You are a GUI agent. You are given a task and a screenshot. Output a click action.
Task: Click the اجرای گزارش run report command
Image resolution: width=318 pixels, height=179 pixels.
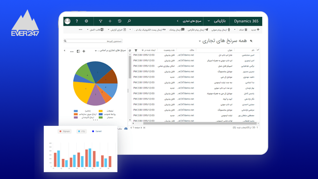(118, 30)
